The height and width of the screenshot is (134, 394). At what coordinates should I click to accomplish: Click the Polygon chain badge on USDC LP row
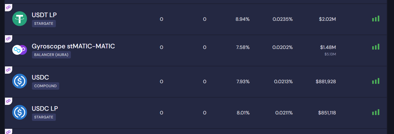coord(8,101)
